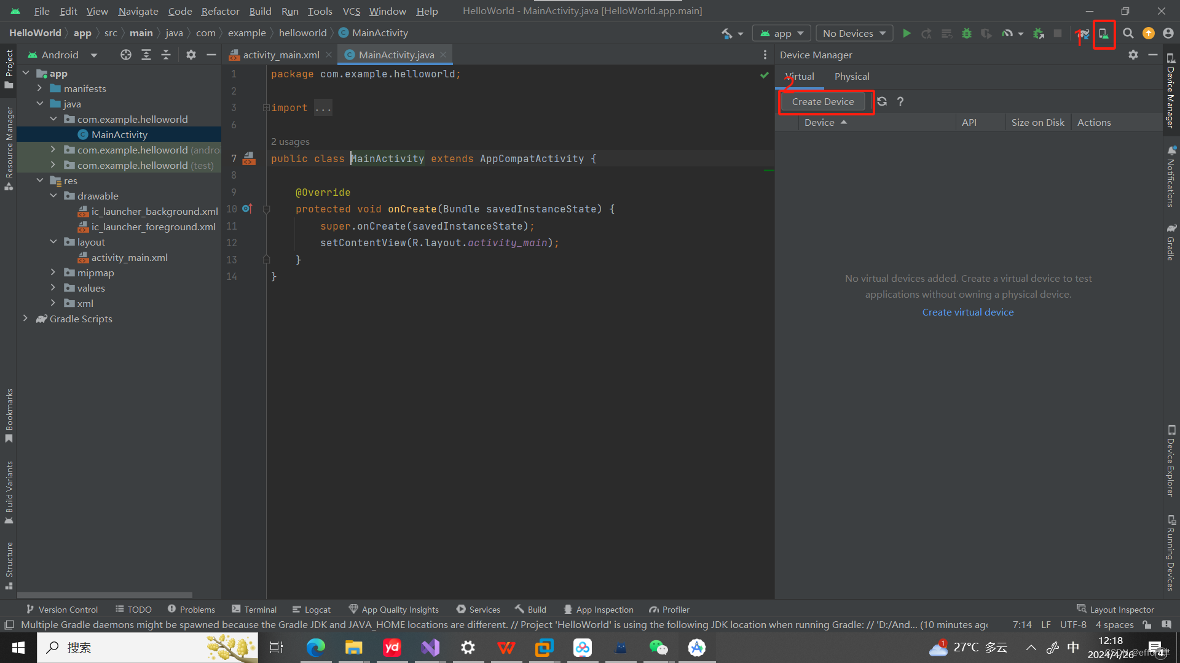This screenshot has width=1180, height=663.
Task: Click the Create Device button
Action: (823, 102)
